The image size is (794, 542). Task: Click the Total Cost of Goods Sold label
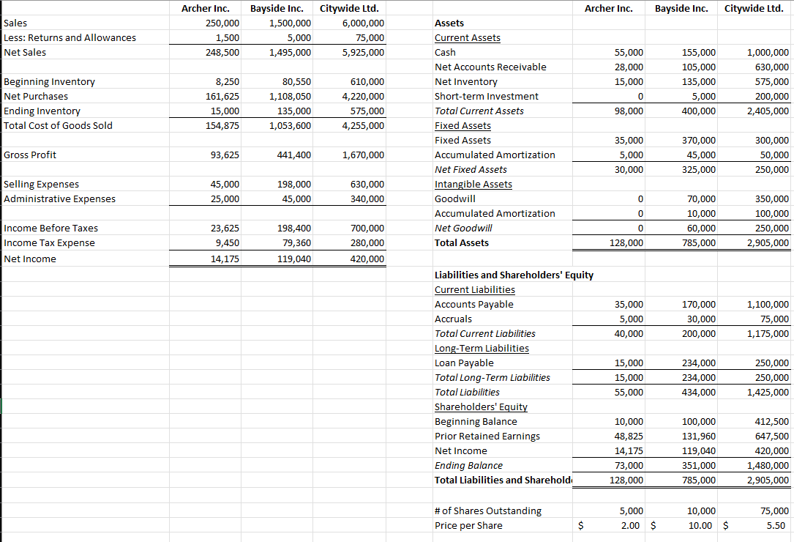[x=58, y=125]
